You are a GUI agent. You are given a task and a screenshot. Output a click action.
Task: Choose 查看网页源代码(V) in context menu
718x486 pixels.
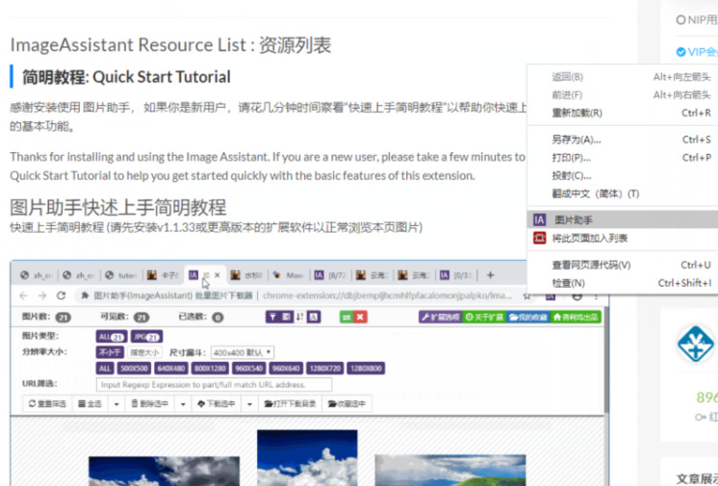(x=623, y=265)
